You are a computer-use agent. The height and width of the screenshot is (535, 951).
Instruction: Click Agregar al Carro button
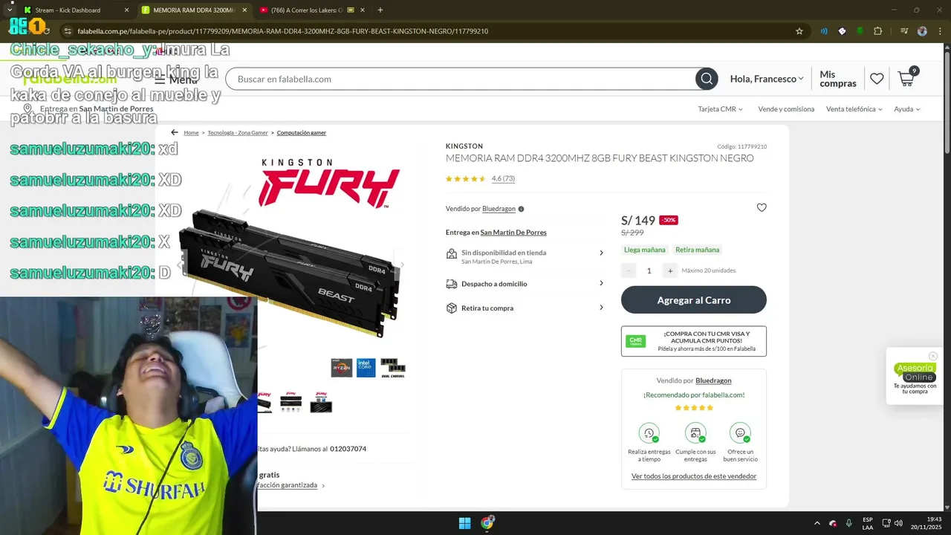[x=694, y=300]
